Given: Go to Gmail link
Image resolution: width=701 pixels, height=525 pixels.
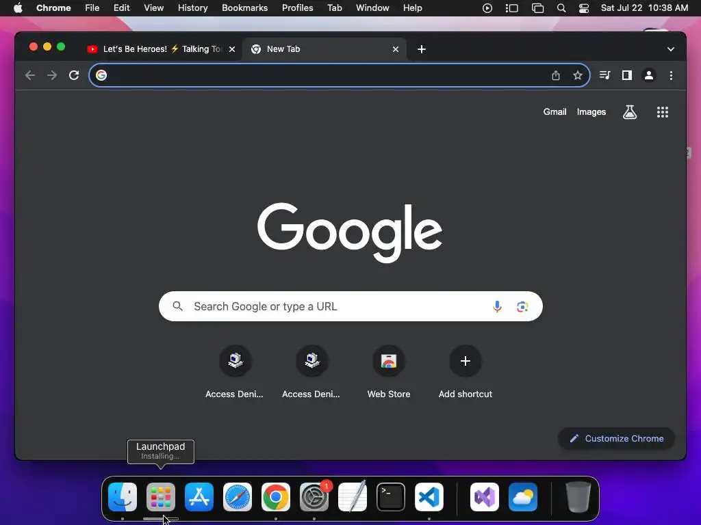Looking at the screenshot, I should (555, 112).
